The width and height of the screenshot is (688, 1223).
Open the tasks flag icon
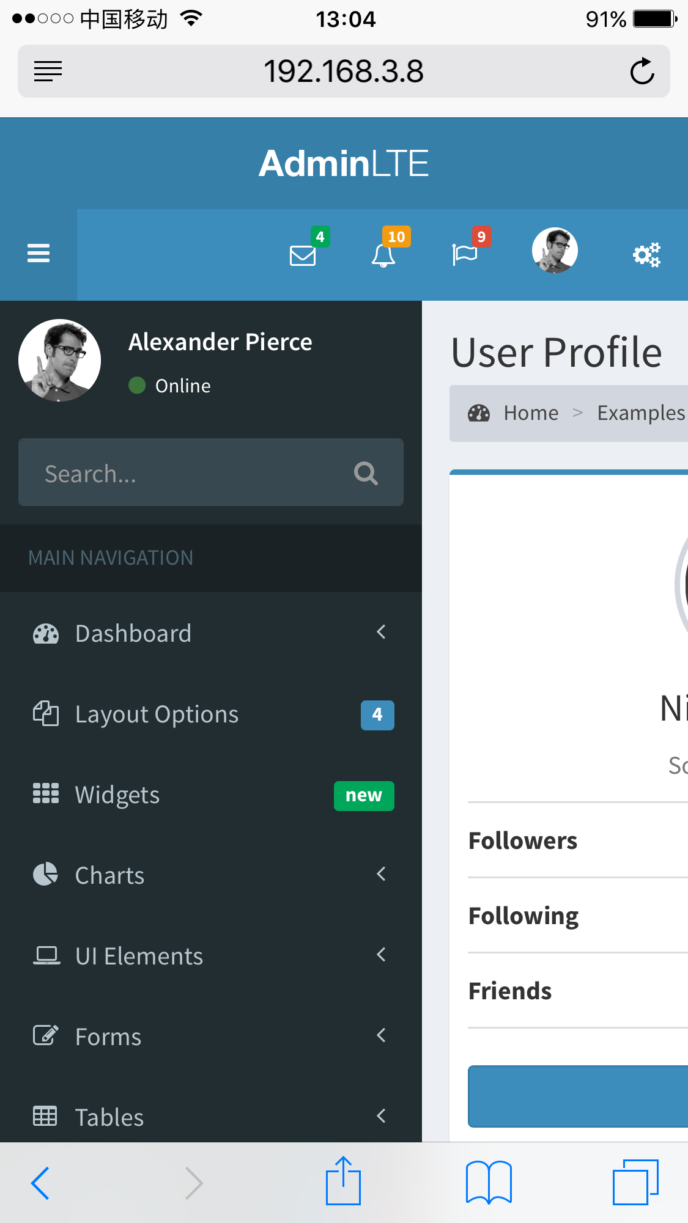click(x=464, y=255)
